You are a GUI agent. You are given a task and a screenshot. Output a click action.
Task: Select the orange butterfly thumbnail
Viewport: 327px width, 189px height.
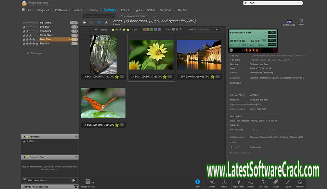(103, 103)
